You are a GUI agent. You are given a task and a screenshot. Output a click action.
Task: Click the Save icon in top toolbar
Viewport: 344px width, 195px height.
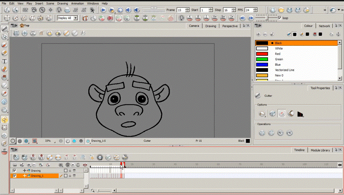tap(289, 10)
